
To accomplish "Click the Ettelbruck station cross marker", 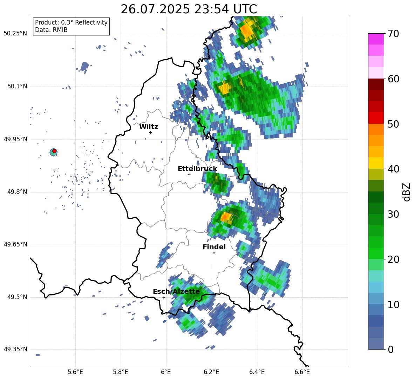I will click(189, 175).
